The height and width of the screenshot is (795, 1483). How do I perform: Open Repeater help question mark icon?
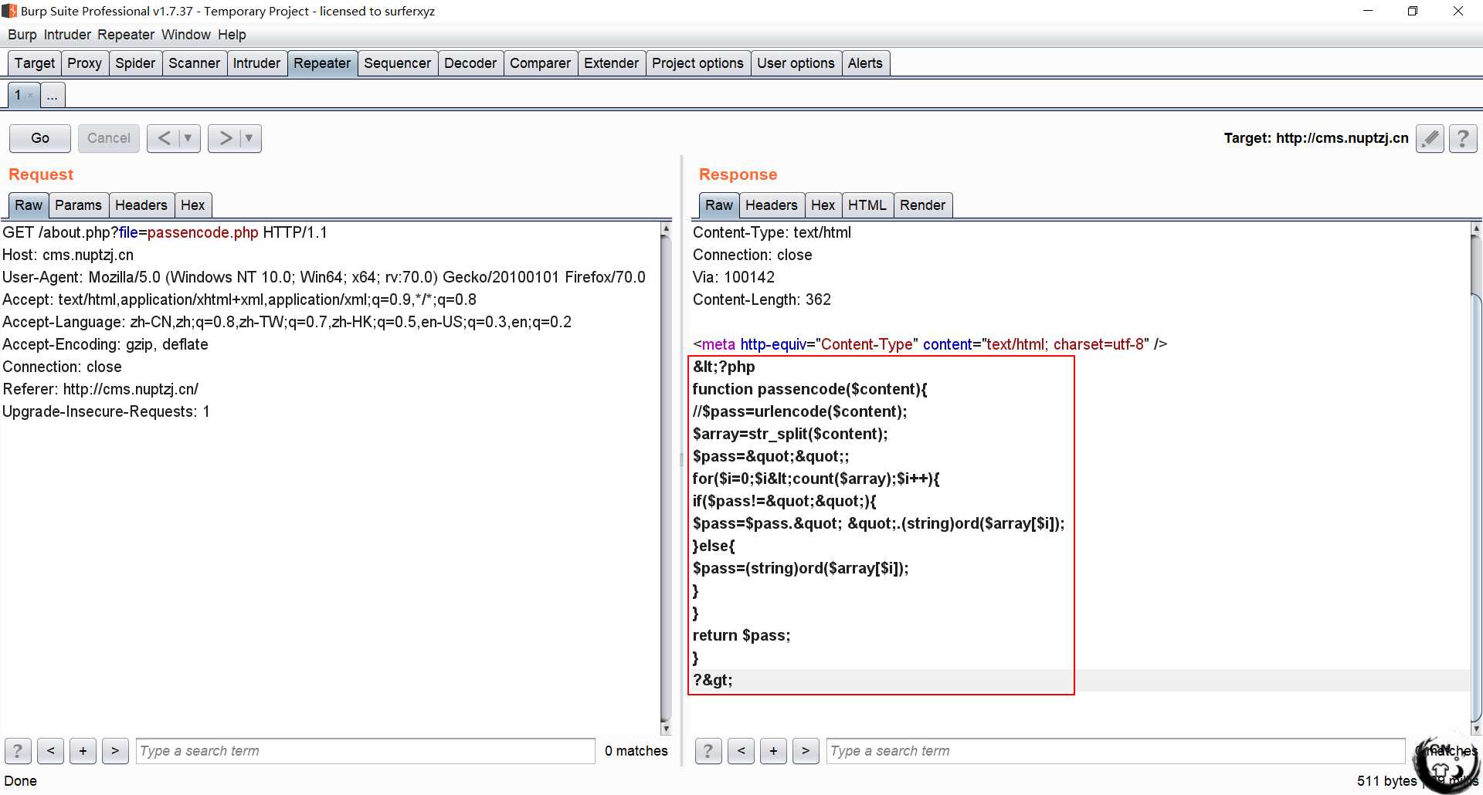(1463, 138)
